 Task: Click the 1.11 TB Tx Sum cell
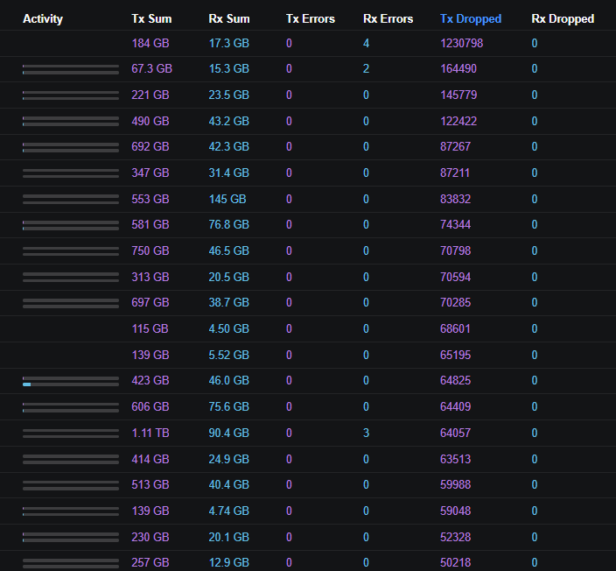(150, 433)
